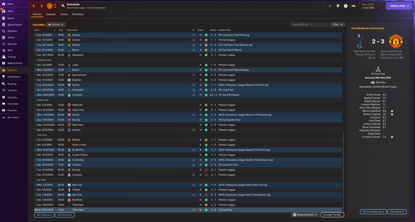Image resolution: width=415 pixels, height=222 pixels.
Task: Switch to the Calendar tab
Action: 51,14
